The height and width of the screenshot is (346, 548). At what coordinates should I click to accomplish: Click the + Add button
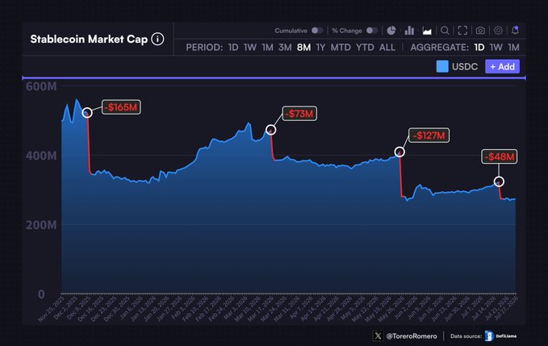(x=502, y=67)
